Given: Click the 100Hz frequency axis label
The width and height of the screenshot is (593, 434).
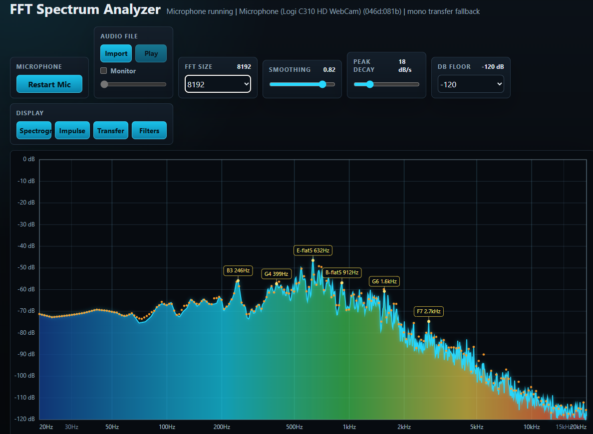Looking at the screenshot, I should coord(167,427).
